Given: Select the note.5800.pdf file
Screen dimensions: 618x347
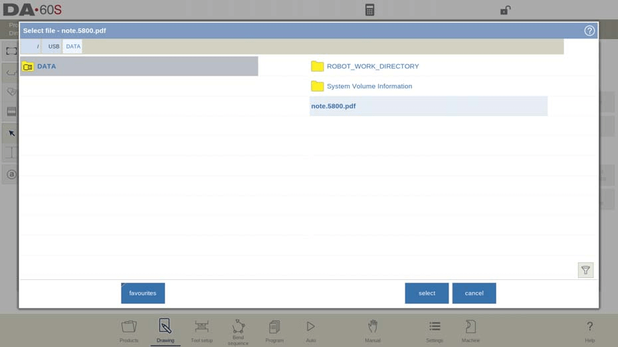Looking at the screenshot, I should (x=334, y=106).
